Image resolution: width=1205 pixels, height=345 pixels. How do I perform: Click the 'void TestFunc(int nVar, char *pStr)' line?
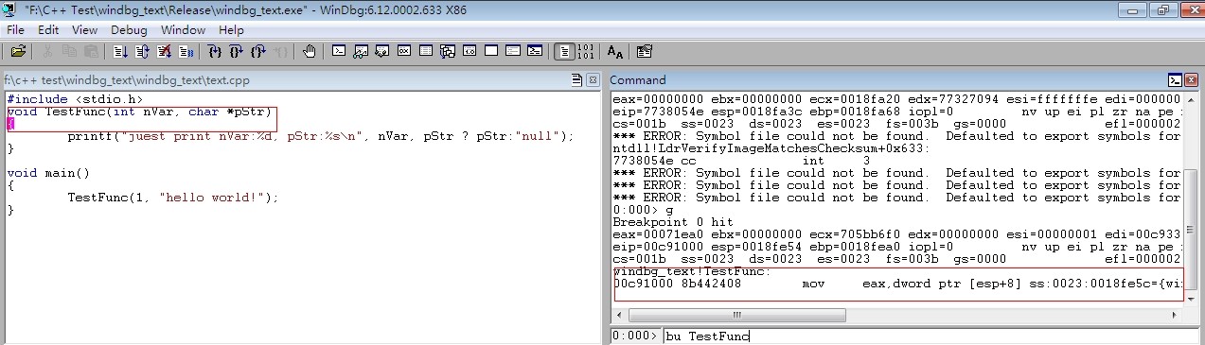click(x=139, y=112)
